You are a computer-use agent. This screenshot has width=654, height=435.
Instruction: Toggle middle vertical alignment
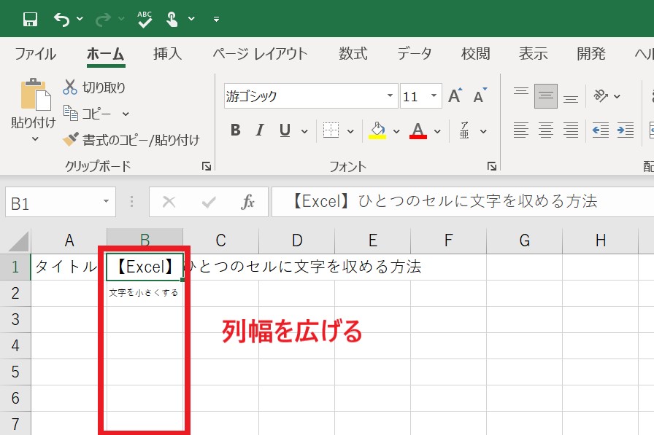click(545, 95)
